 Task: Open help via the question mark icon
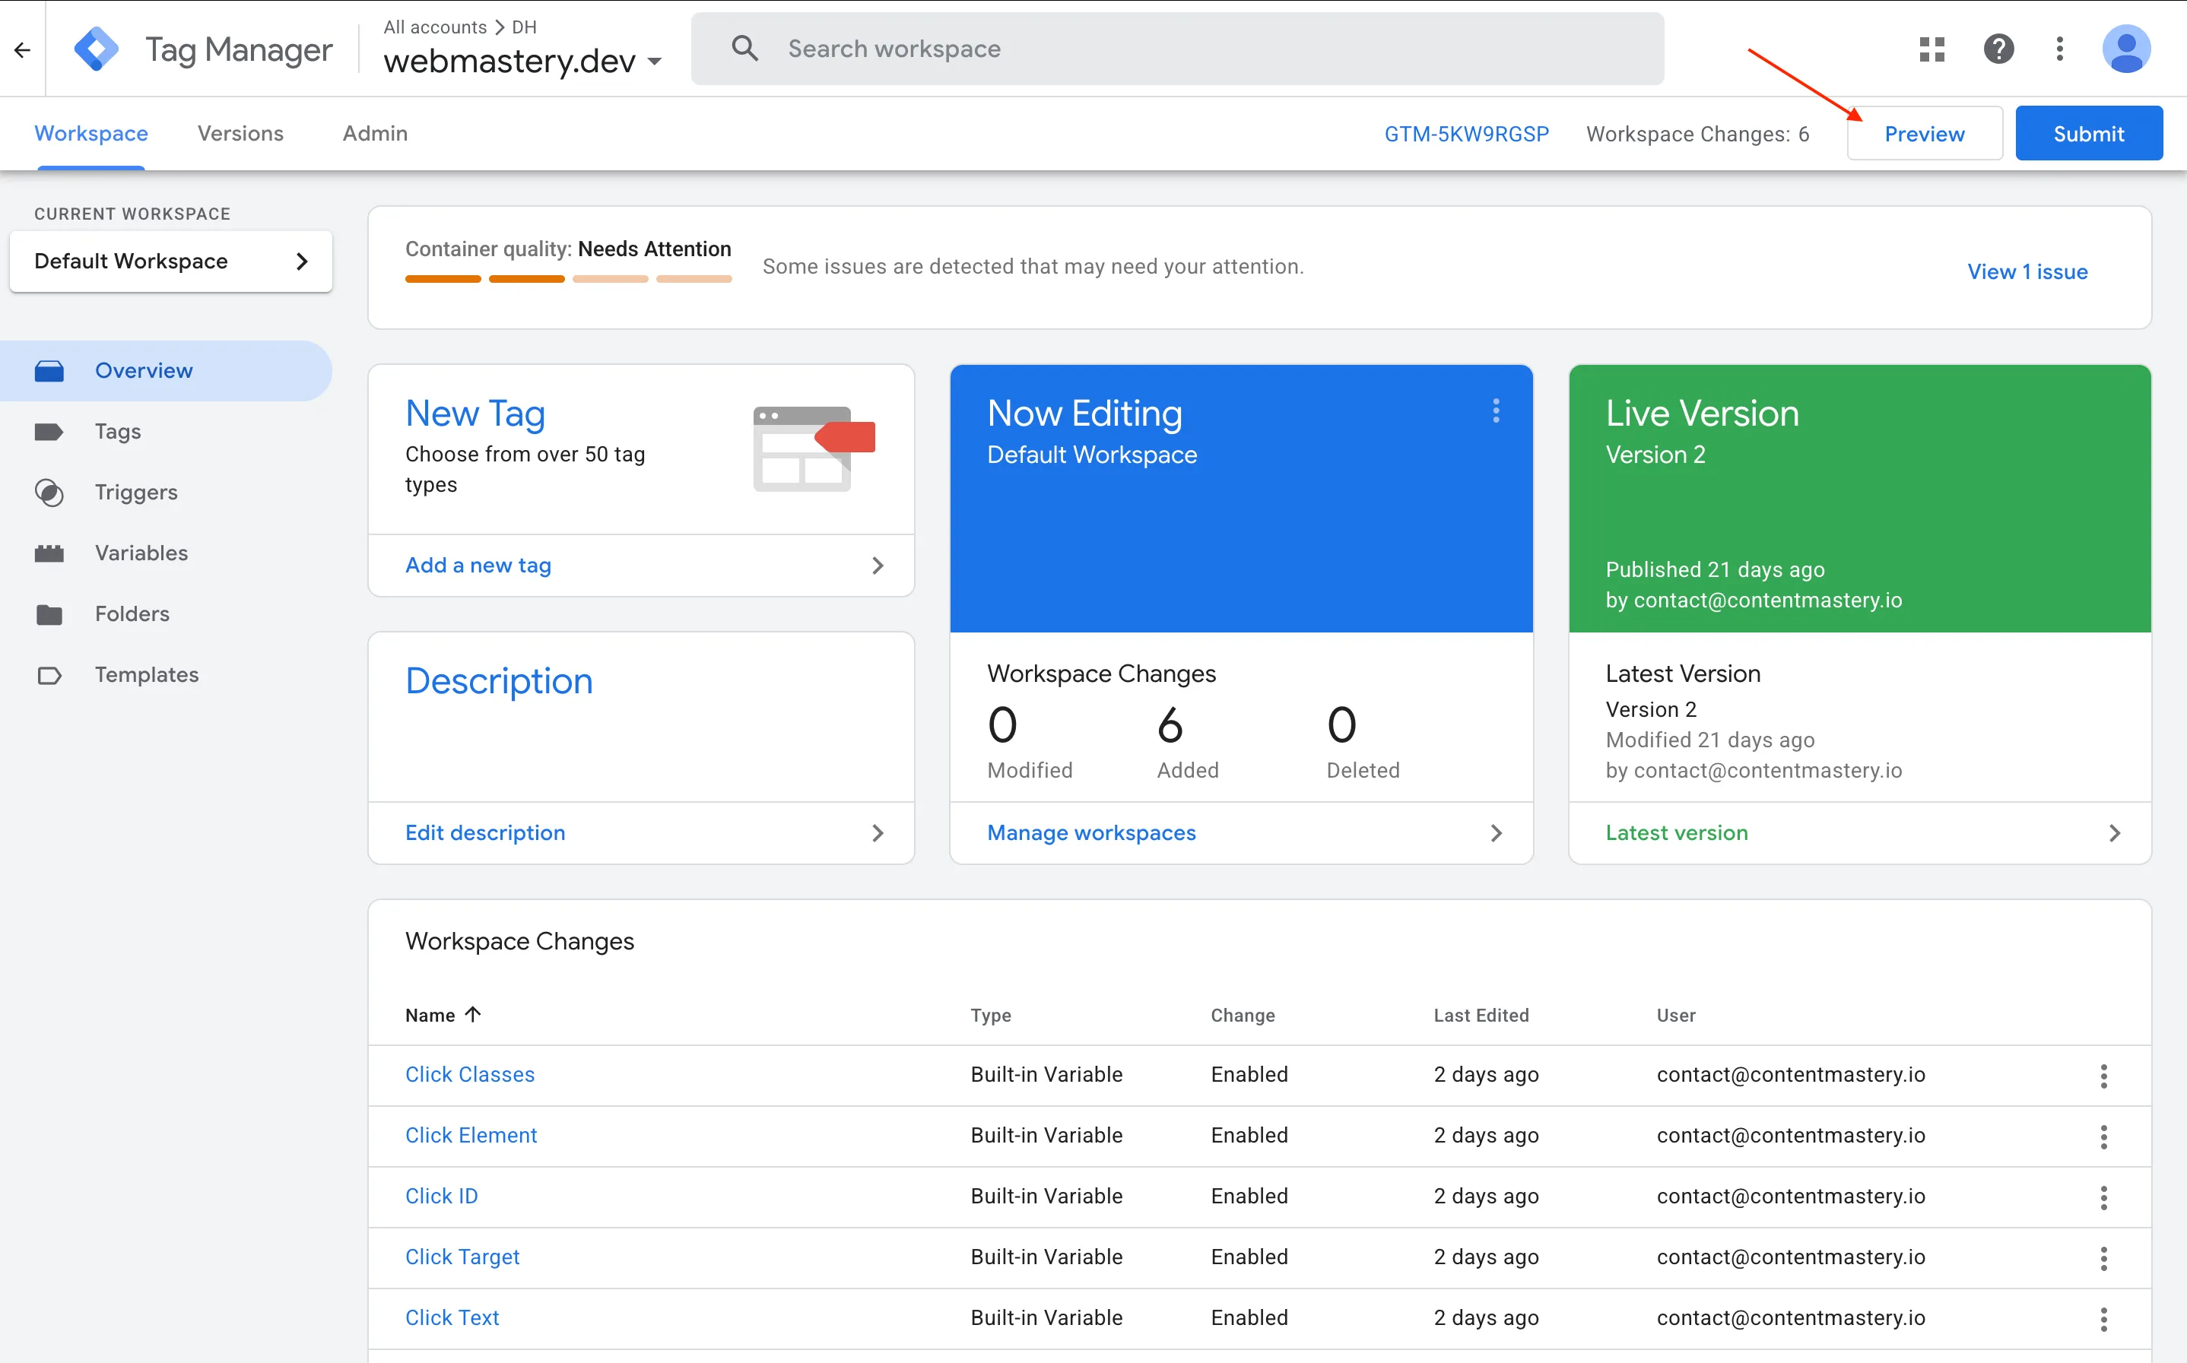[x=1998, y=49]
